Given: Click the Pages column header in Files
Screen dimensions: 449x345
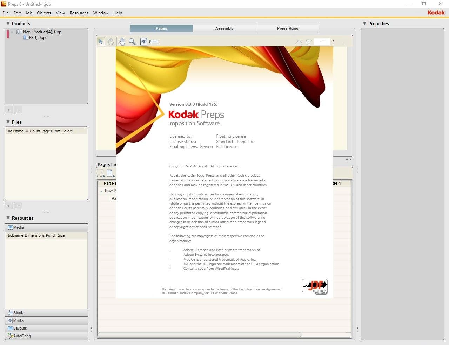Looking at the screenshot, I should tap(47, 131).
